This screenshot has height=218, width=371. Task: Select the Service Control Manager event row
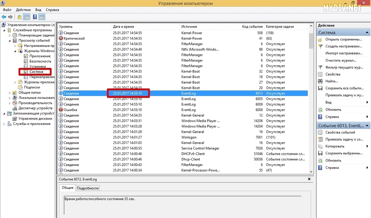(183, 148)
